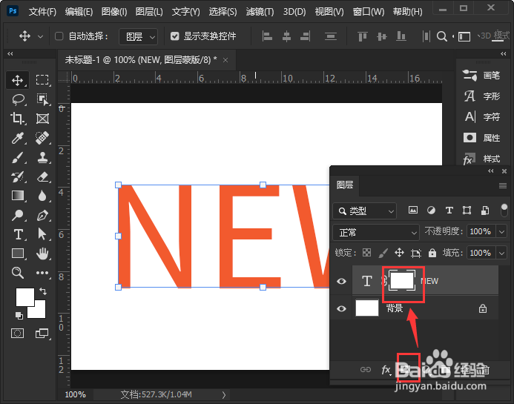Image resolution: width=514 pixels, height=404 pixels.
Task: Open the 属性 panel
Action: 482,138
